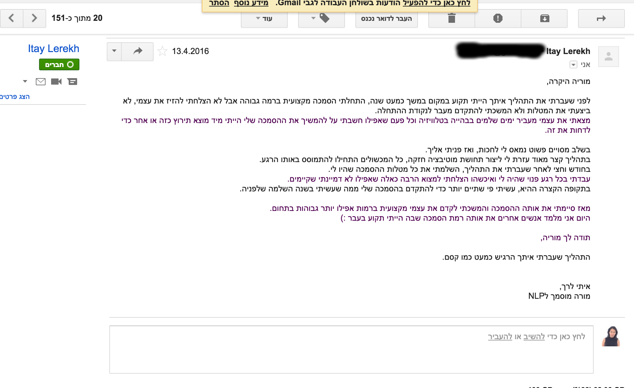This screenshot has height=388, width=634.
Task: Click the reply arrow icon
Action: click(138, 51)
